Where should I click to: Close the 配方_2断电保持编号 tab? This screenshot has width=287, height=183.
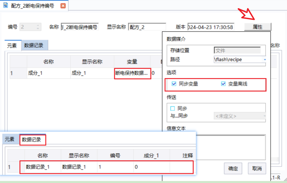click(x=63, y=6)
